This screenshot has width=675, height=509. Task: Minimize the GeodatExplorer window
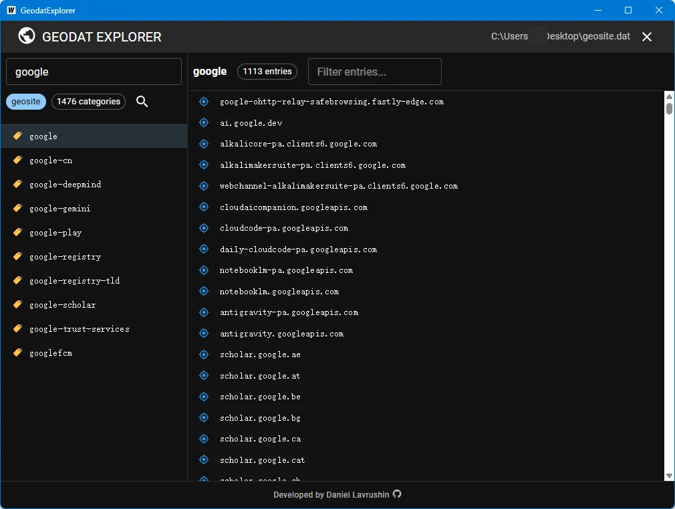(x=598, y=10)
